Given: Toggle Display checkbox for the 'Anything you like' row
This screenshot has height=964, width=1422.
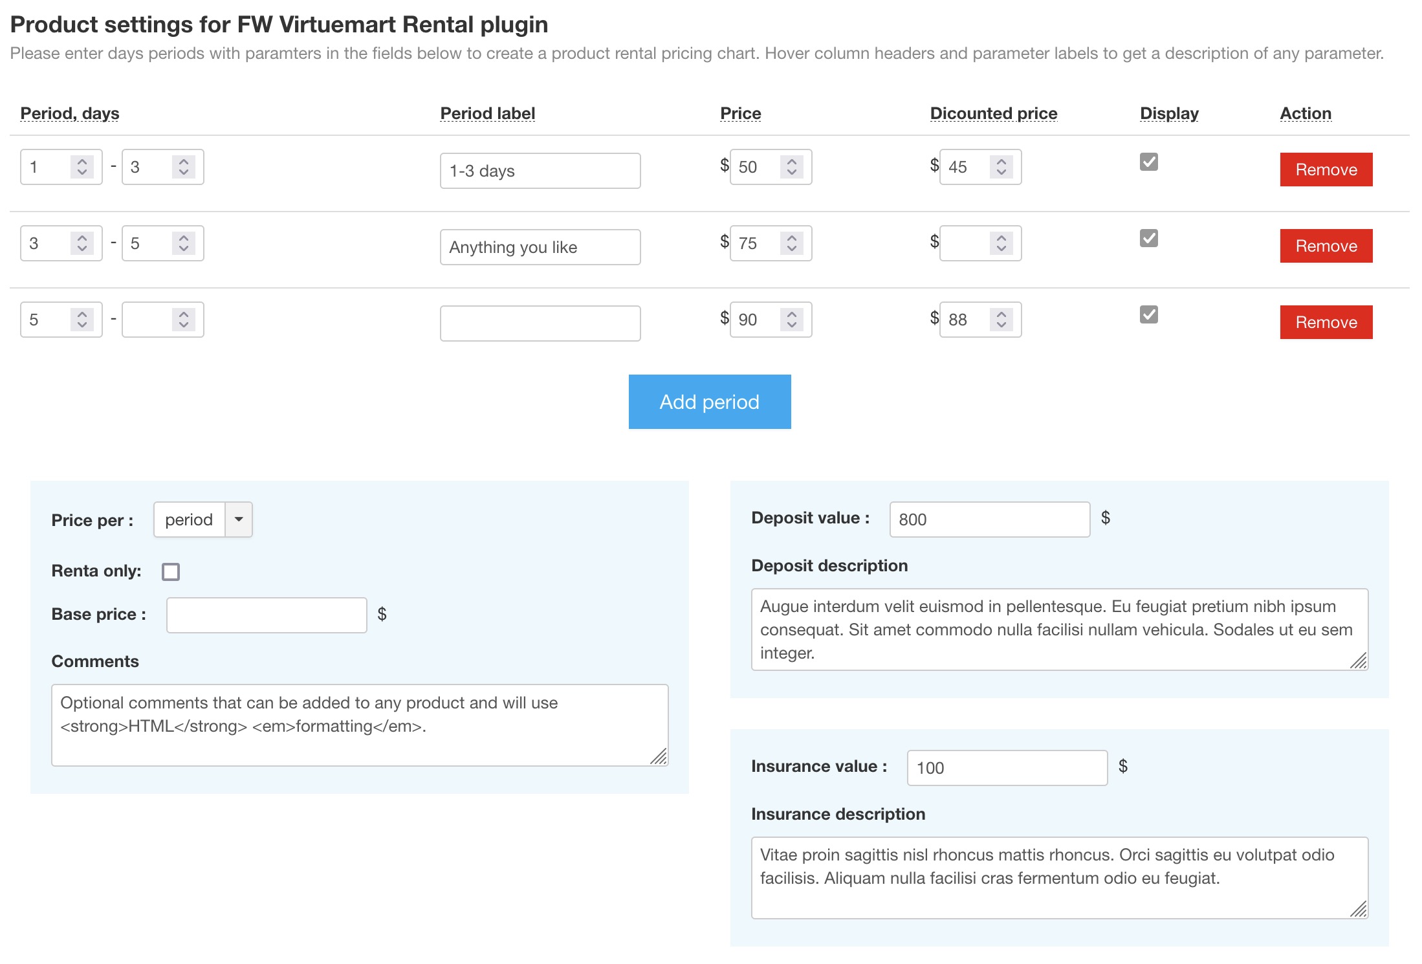Looking at the screenshot, I should tap(1148, 238).
